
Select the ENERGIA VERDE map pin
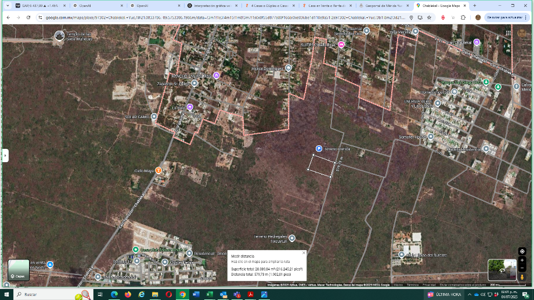click(438, 103)
